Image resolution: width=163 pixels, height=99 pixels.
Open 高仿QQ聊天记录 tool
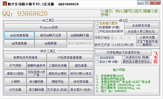pos(51,35)
